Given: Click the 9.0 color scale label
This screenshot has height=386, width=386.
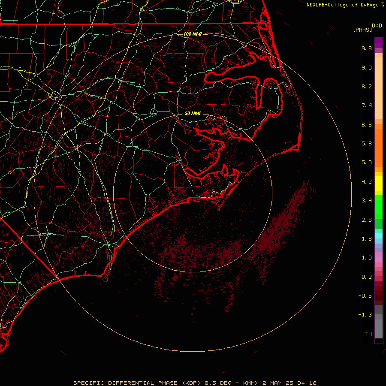Looking at the screenshot, I should point(367,67).
